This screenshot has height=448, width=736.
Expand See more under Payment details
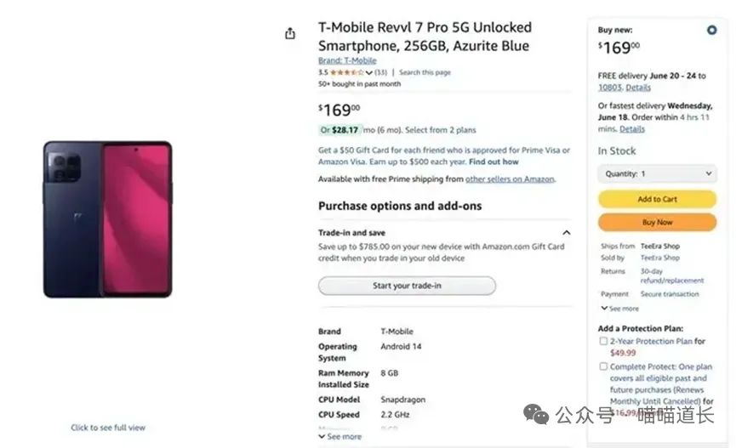[x=619, y=309]
